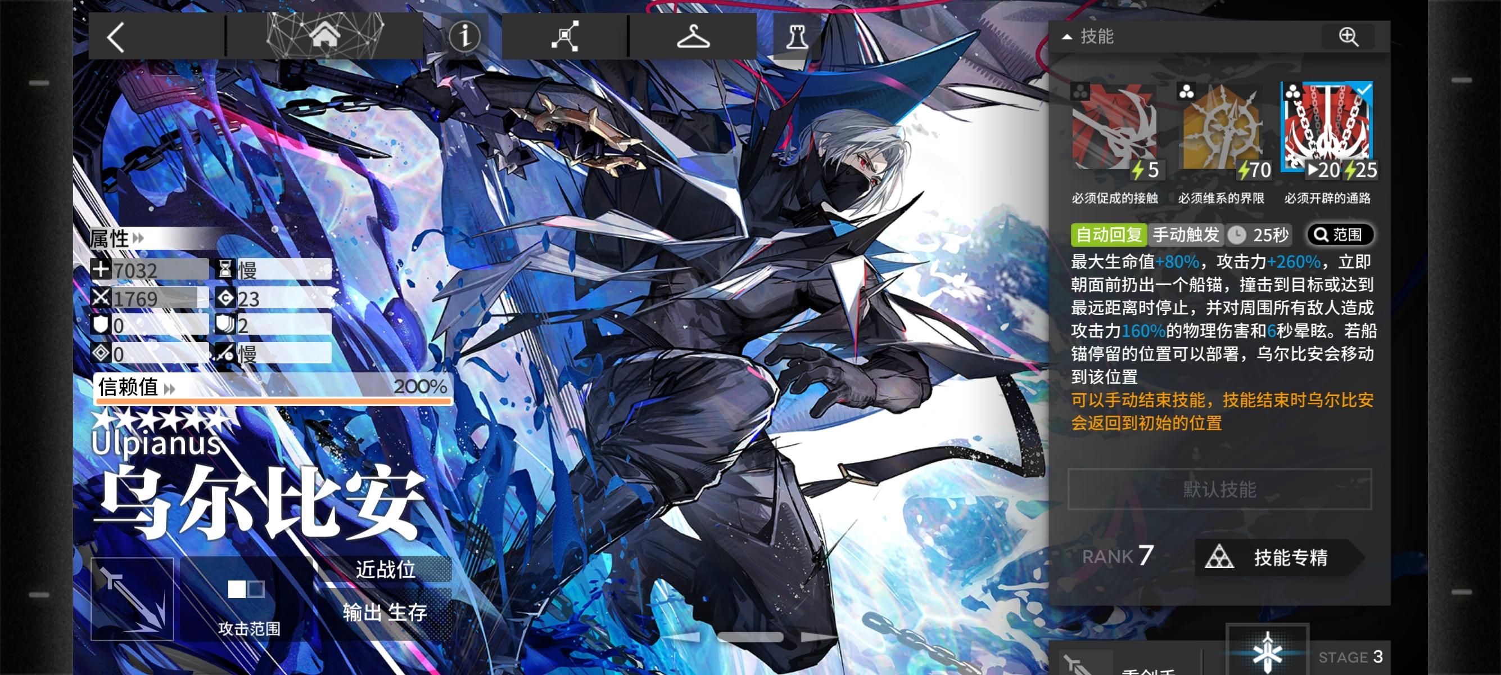Click the sword class icon tile
This screenshot has width=1501, height=675.
coord(132,598)
